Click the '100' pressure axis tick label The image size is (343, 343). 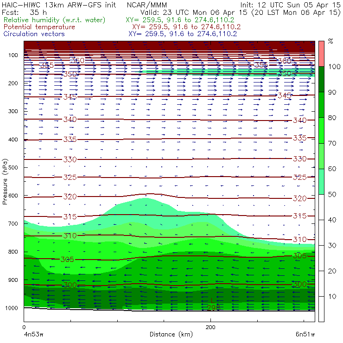[13, 55]
